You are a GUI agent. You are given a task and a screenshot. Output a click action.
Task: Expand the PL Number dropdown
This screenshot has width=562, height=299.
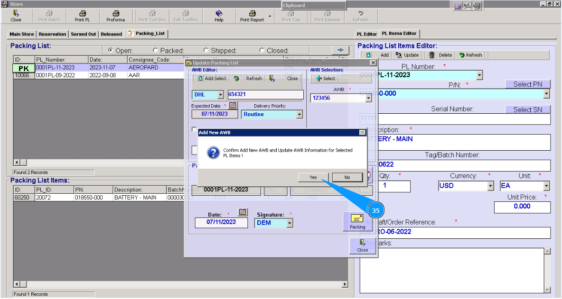[x=479, y=75]
